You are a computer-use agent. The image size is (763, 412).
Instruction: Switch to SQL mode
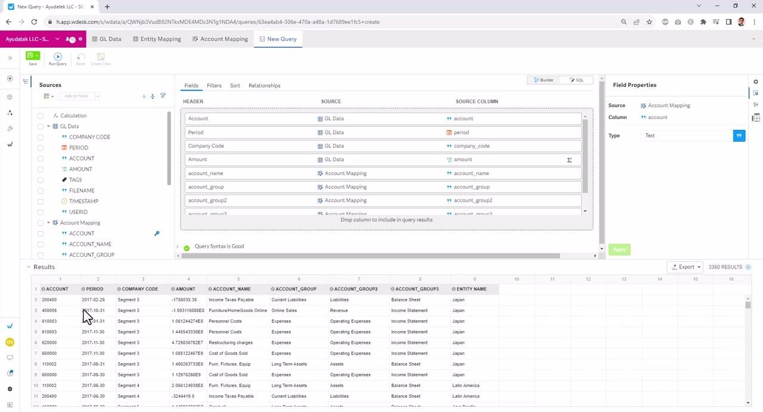577,80
